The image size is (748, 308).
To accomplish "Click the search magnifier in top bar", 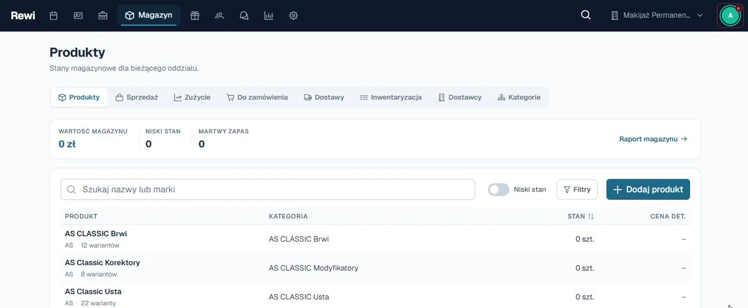I will coord(586,16).
